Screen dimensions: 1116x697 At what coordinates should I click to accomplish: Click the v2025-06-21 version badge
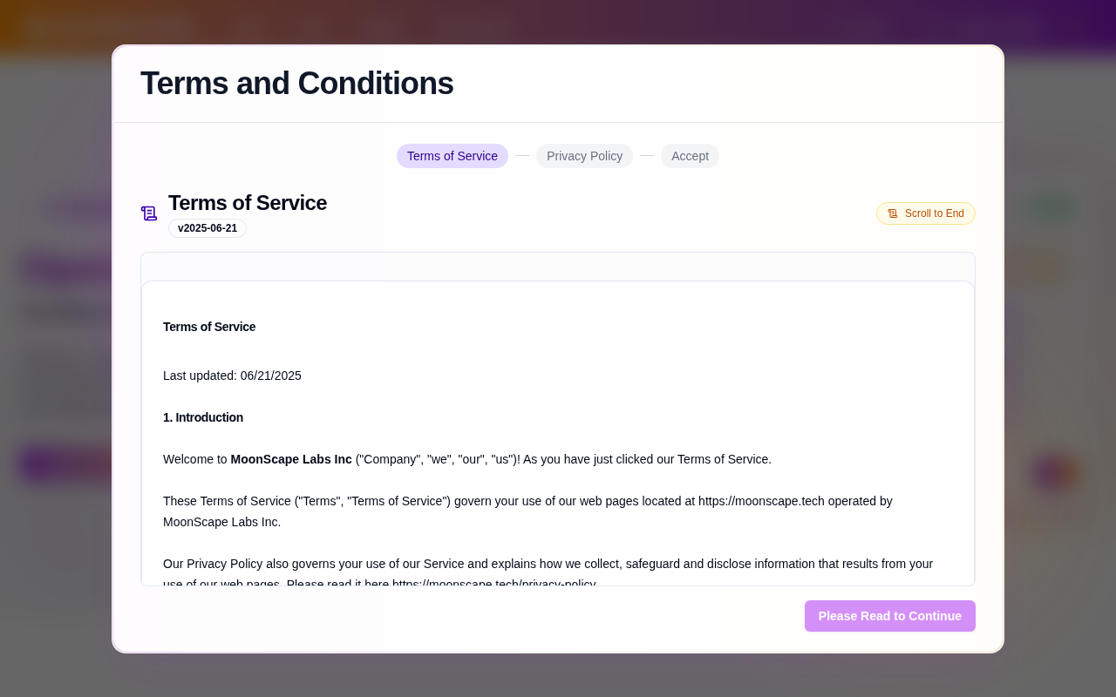208,228
